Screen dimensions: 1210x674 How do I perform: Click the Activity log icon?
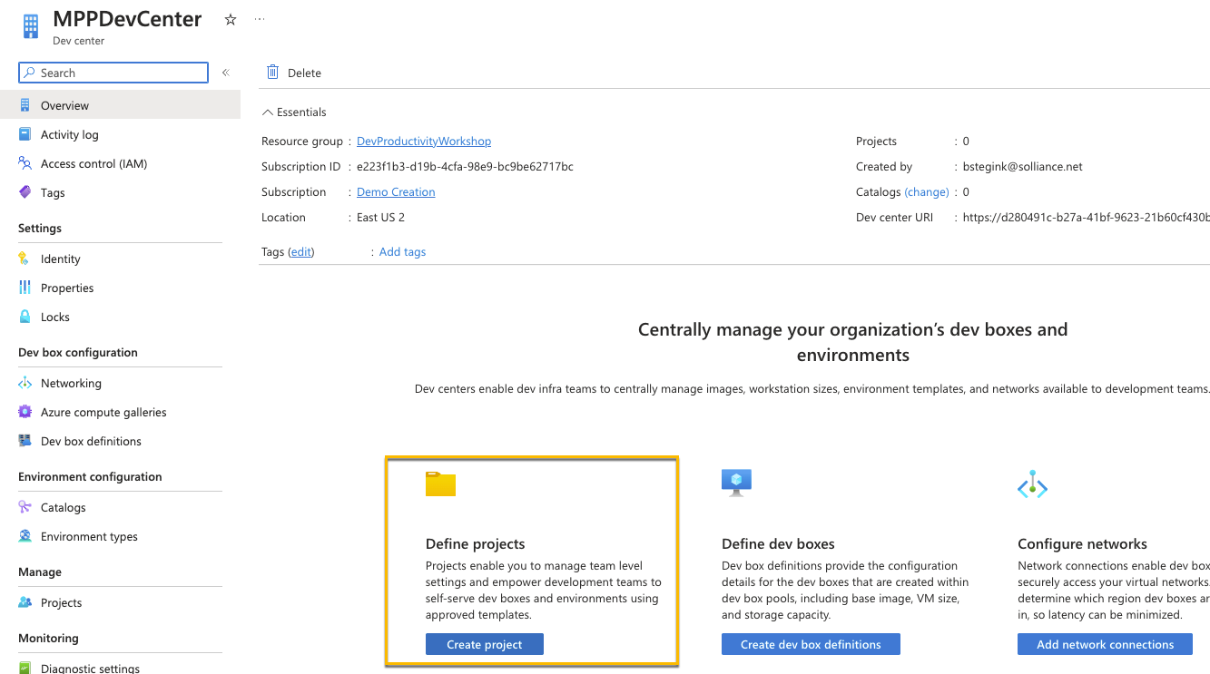coord(25,134)
